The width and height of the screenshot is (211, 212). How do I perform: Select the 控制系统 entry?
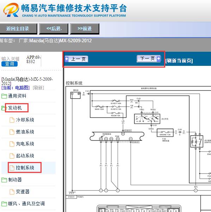point(25,168)
